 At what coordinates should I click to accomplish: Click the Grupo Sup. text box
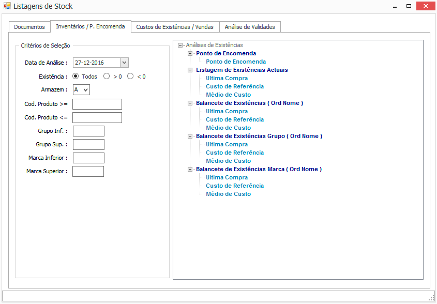(88, 145)
